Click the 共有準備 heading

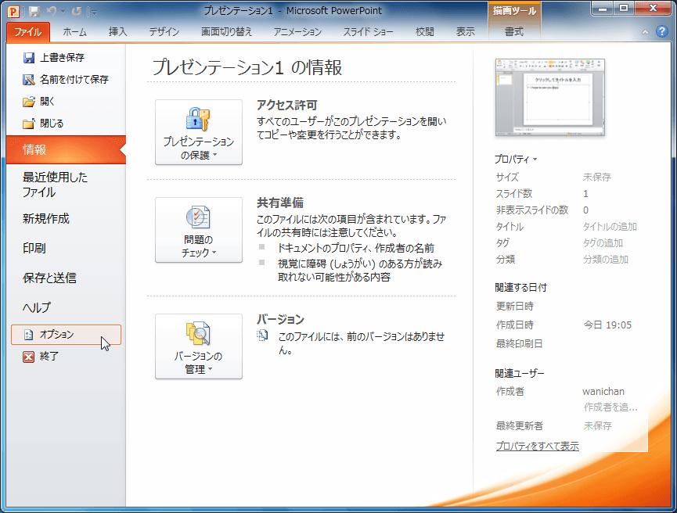280,203
